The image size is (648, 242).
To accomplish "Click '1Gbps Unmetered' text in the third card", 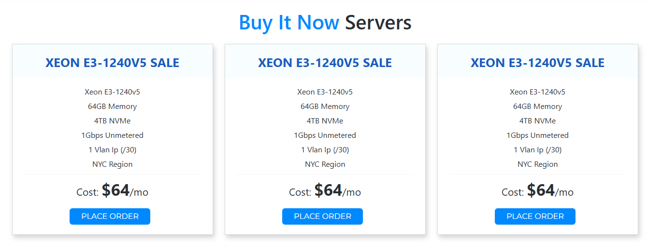I will [x=537, y=135].
